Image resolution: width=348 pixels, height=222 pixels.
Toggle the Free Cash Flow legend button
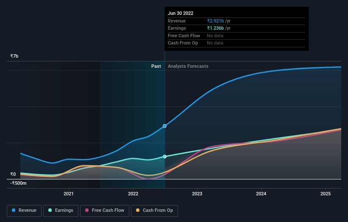105,211
